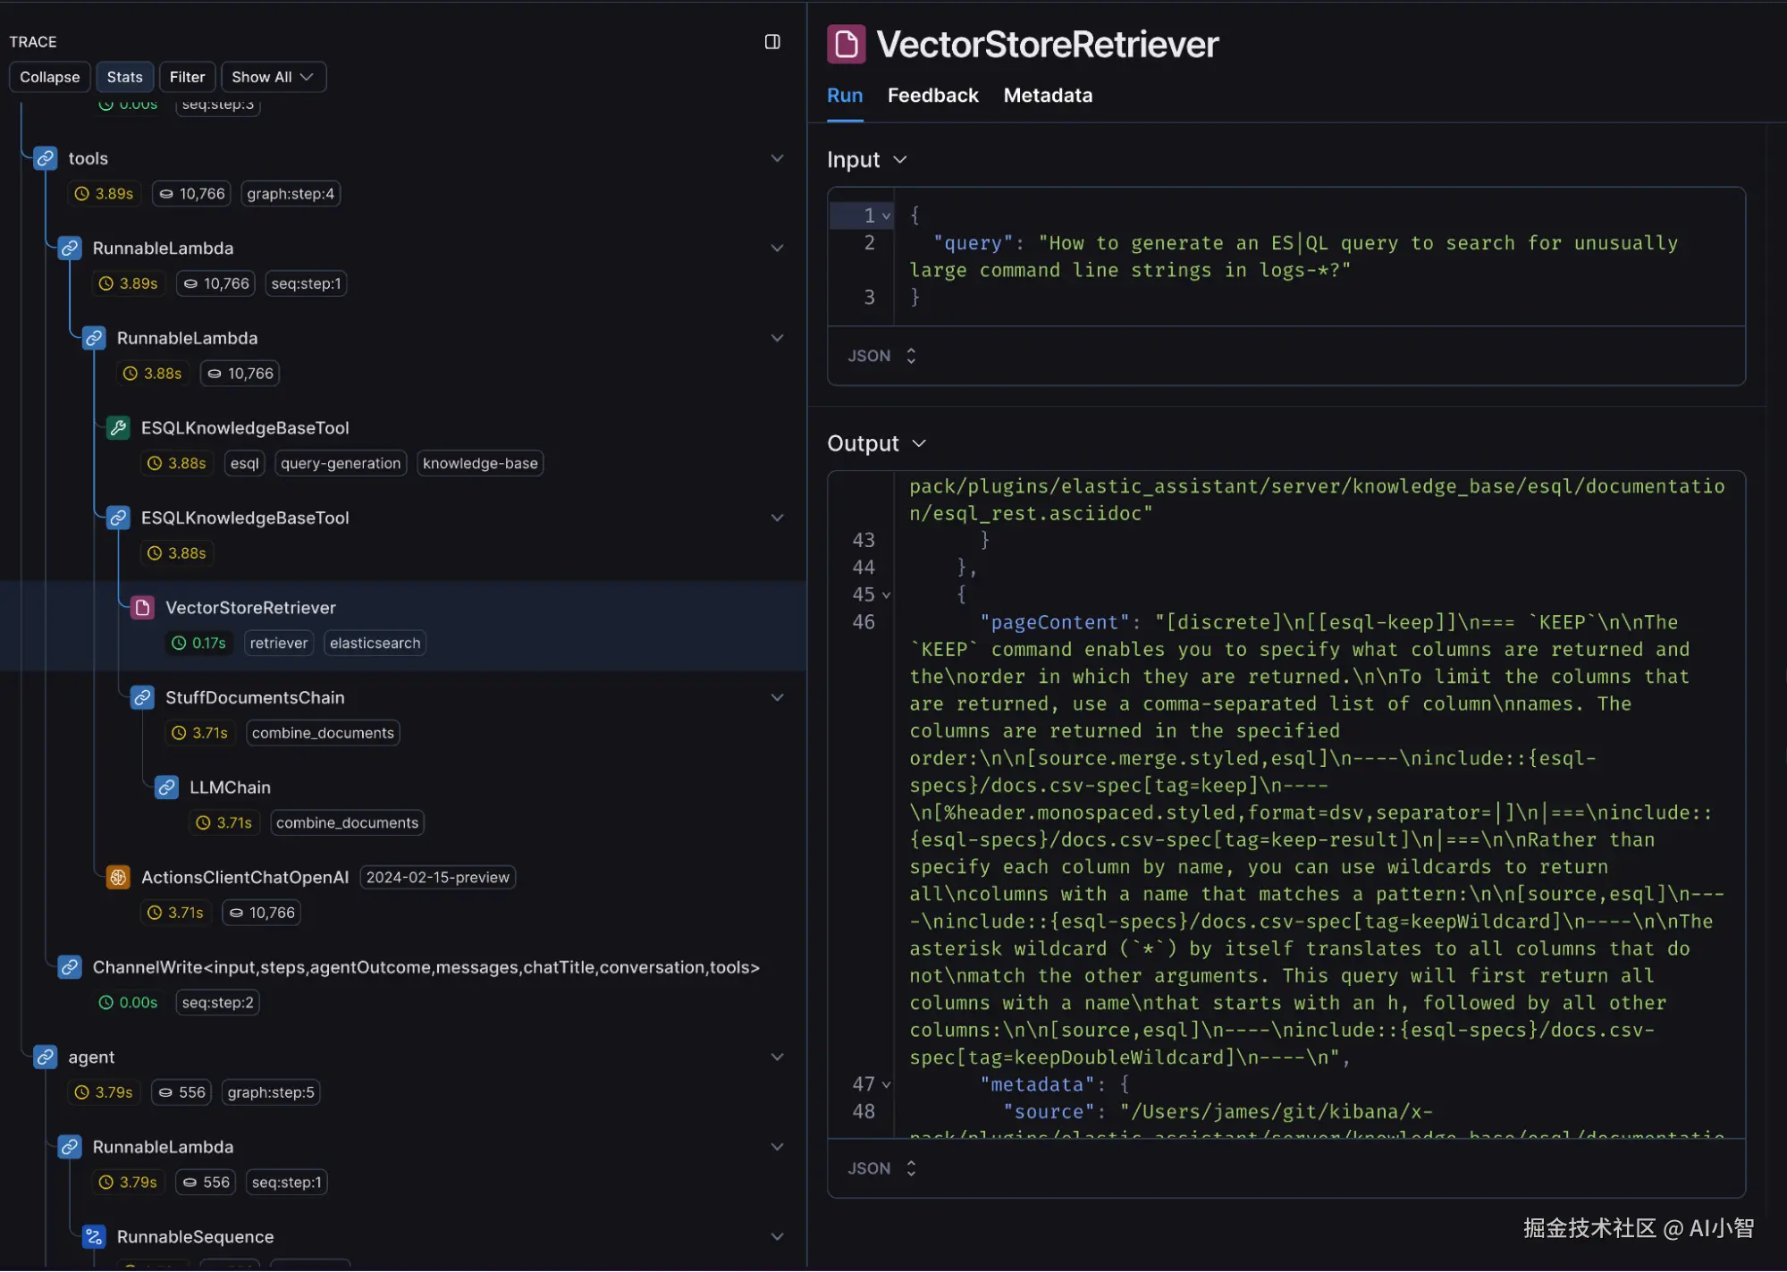The width and height of the screenshot is (1787, 1272).
Task: Collapse the tools node chevron
Action: pos(777,158)
